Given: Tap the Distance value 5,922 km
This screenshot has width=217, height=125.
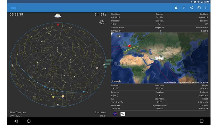Looking at the screenshot, I should pos(203,95).
